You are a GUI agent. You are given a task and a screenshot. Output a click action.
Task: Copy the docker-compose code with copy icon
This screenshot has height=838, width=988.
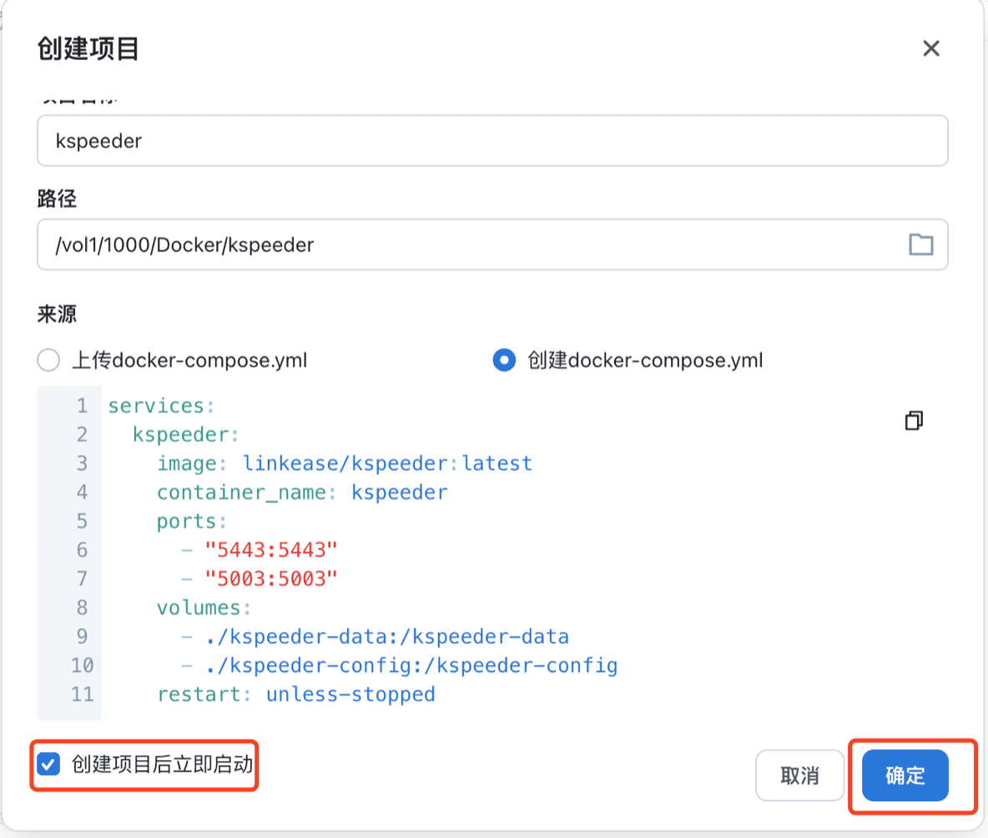(x=915, y=421)
